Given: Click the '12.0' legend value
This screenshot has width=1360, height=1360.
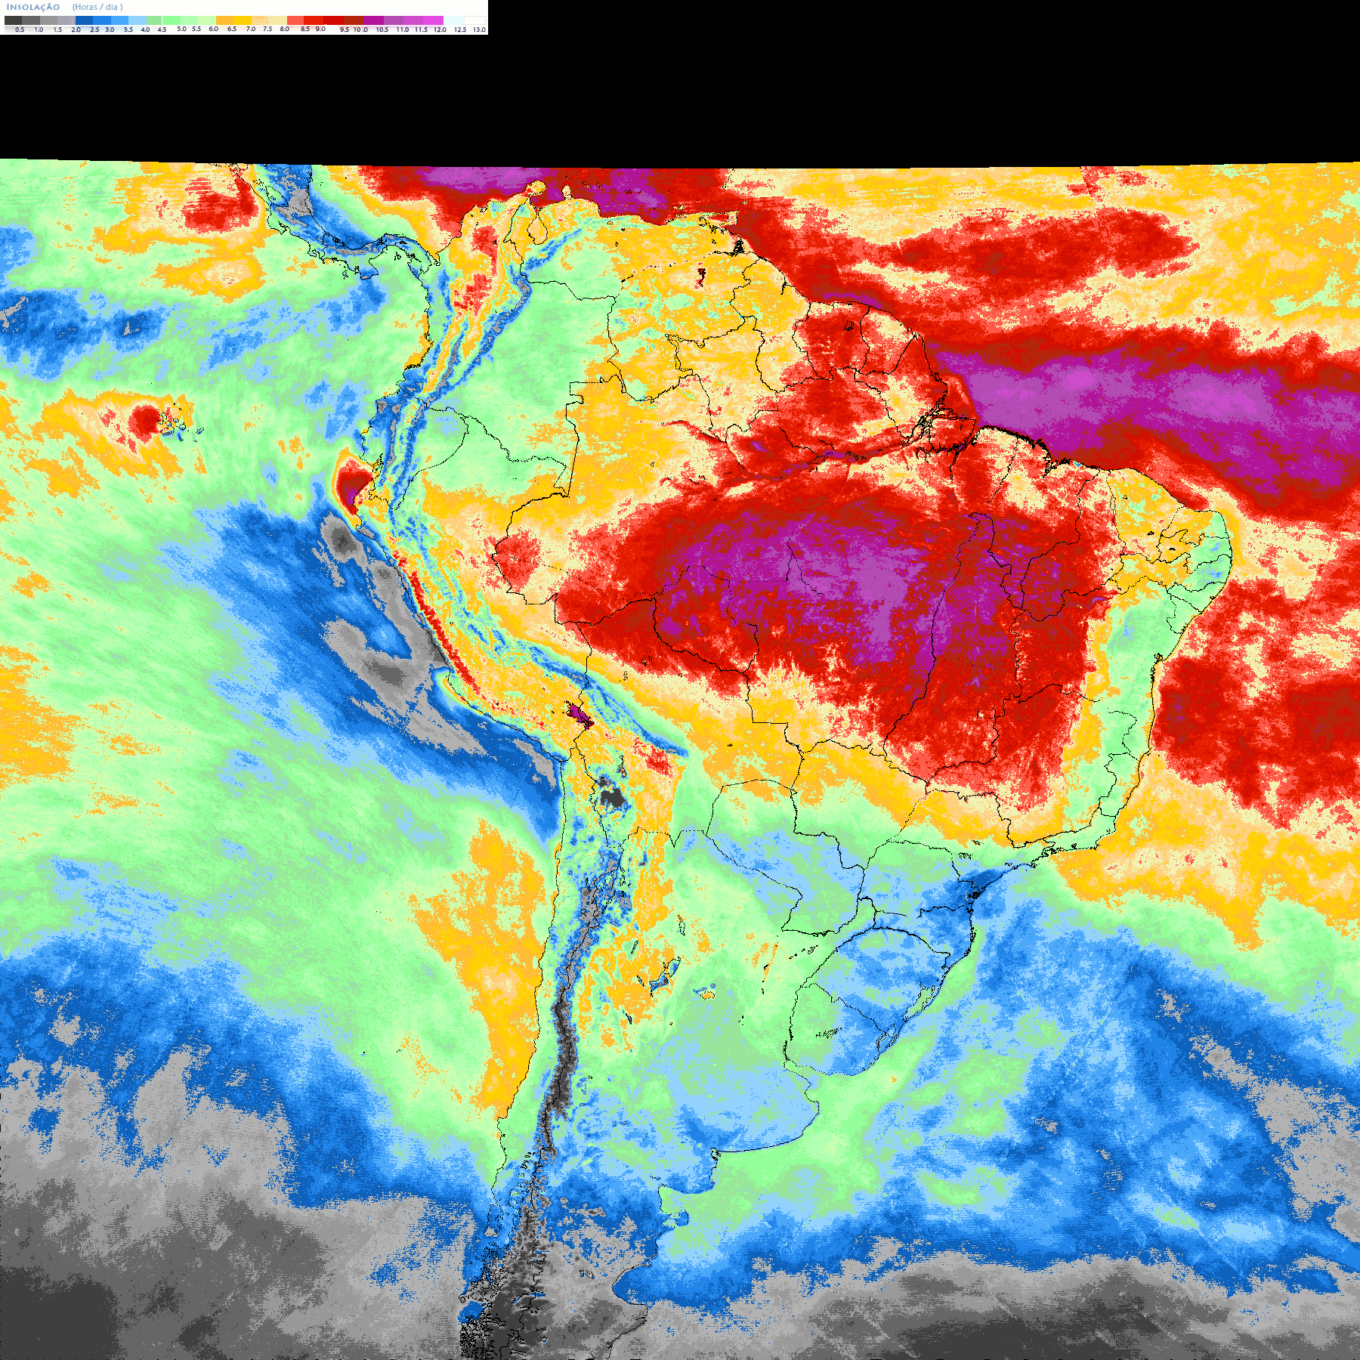Looking at the screenshot, I should pos(440,29).
